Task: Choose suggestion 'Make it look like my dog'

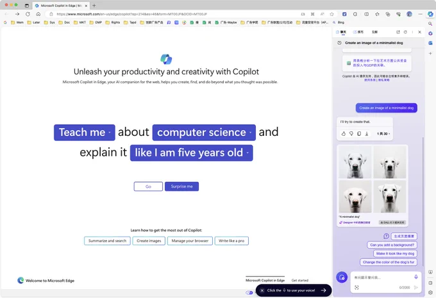Action: click(x=395, y=254)
